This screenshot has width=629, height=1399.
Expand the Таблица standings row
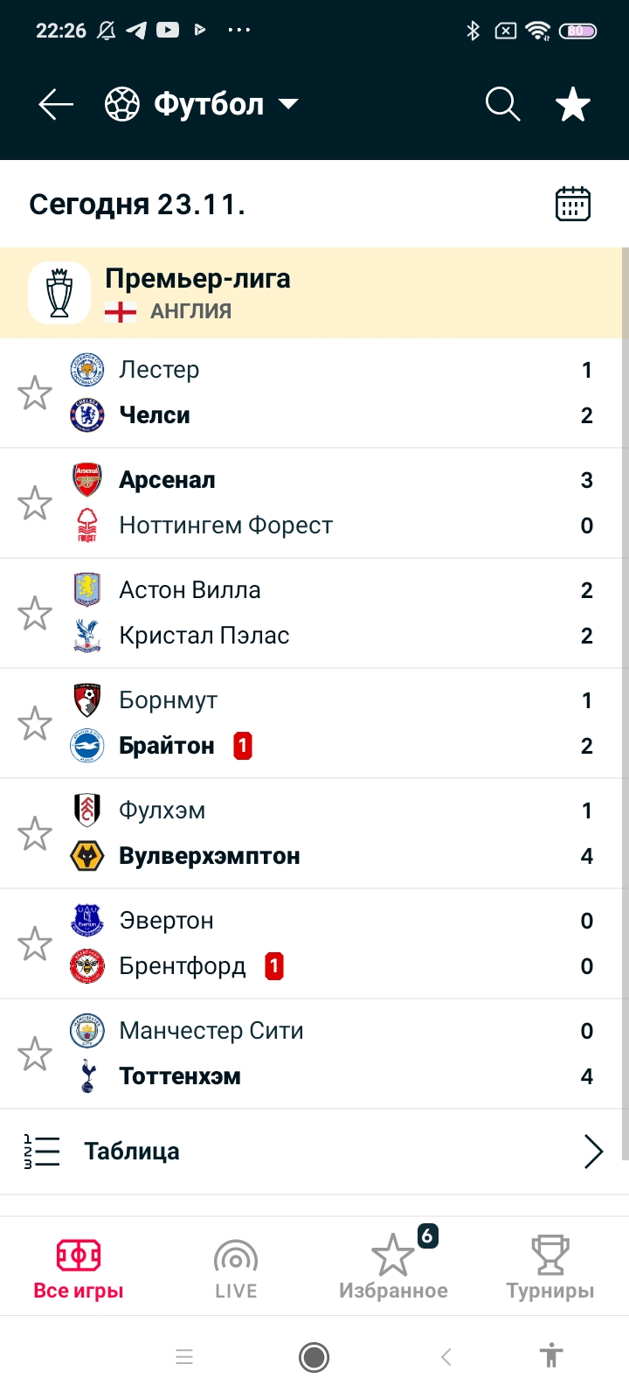coord(314,1152)
